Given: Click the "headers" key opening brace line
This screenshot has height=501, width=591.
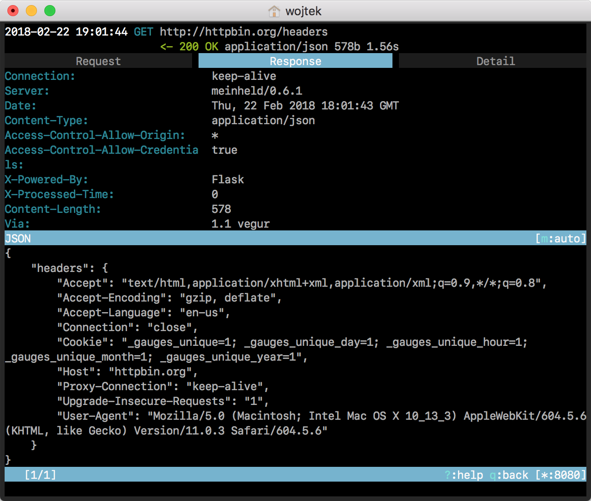Looking at the screenshot, I should pyautogui.click(x=69, y=268).
